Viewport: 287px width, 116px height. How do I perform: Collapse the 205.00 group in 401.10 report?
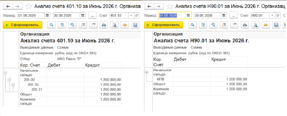pos(9,80)
